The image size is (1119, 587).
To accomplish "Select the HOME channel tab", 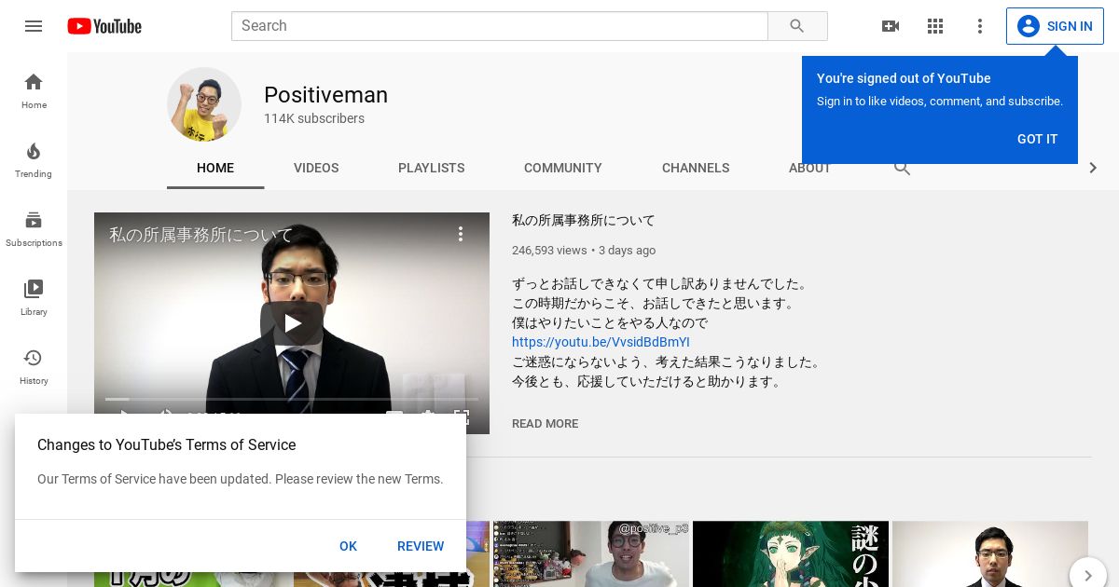I will click(215, 168).
